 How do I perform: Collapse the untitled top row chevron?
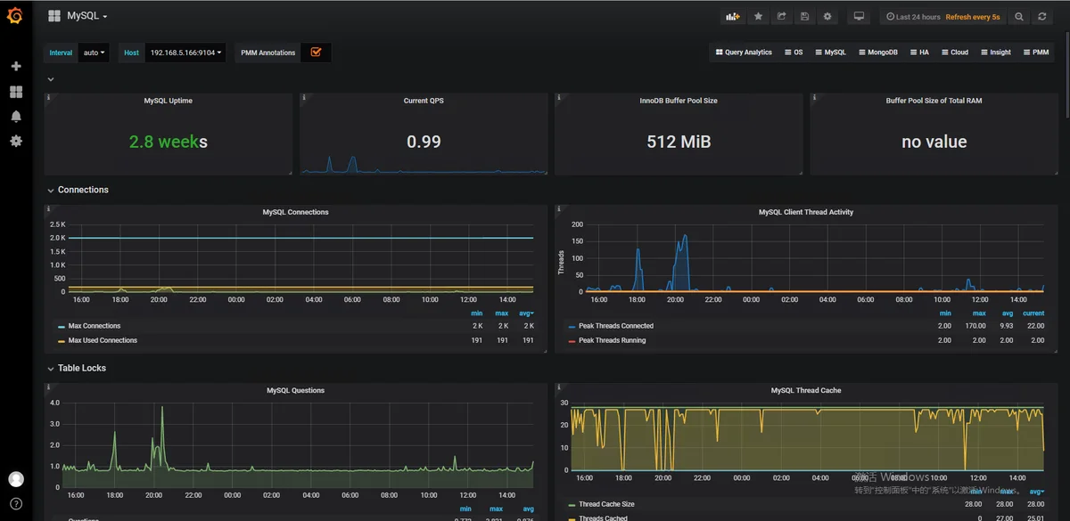tap(50, 79)
